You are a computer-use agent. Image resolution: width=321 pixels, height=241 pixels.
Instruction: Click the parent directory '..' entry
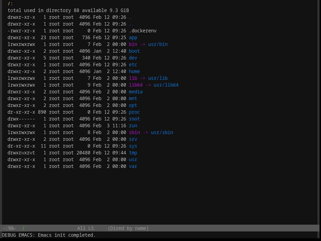(x=132, y=24)
